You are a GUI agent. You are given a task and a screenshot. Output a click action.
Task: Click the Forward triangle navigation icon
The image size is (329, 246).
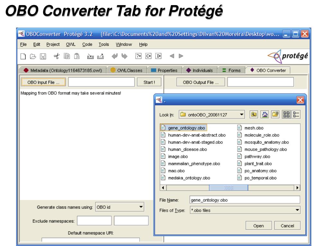point(181,56)
